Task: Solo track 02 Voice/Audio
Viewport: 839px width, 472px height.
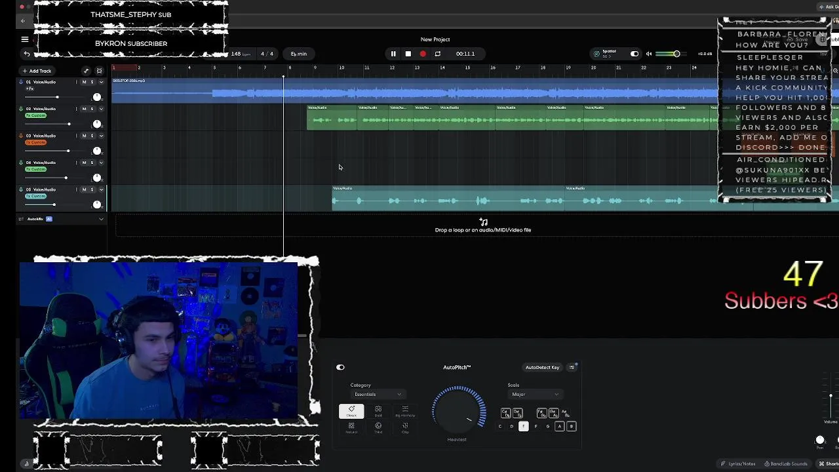Action: (92, 109)
